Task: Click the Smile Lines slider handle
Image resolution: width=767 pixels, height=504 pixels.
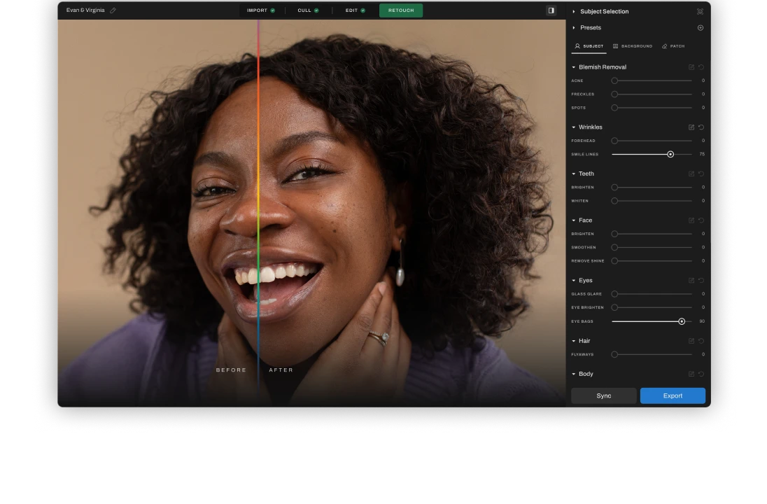Action: point(670,154)
